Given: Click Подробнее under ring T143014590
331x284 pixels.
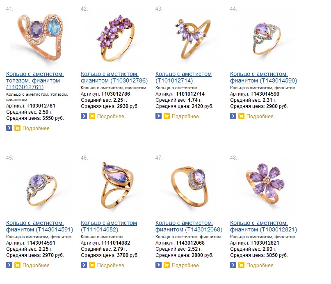Looking at the screenshot, I should (260, 116).
